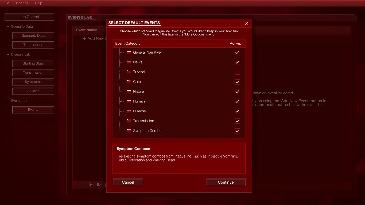Select the Disease category label
365x205 pixels.
(139, 111)
